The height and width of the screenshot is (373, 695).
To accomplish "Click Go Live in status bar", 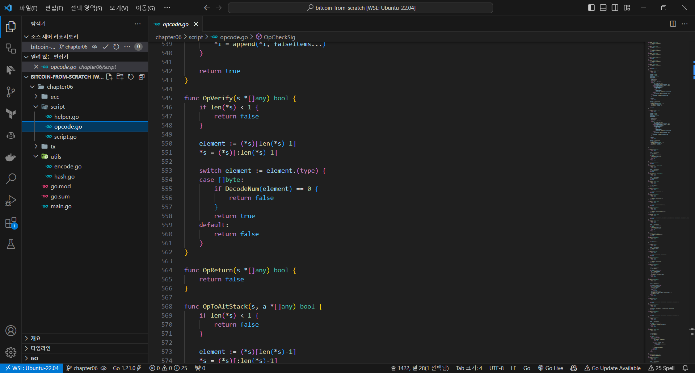I will [551, 368].
